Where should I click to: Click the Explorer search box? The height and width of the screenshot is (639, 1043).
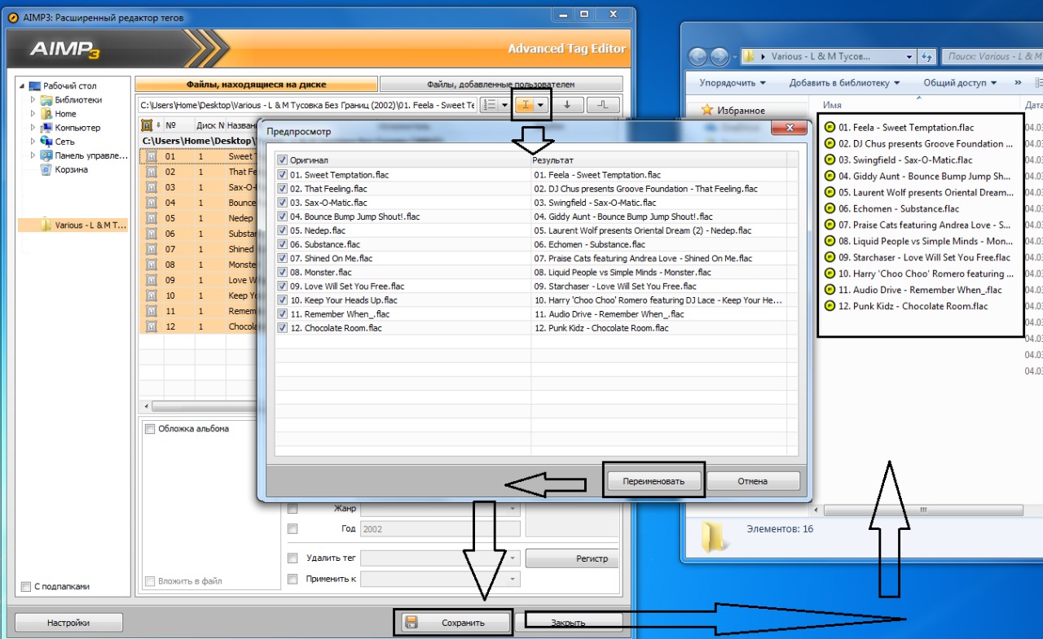[991, 57]
